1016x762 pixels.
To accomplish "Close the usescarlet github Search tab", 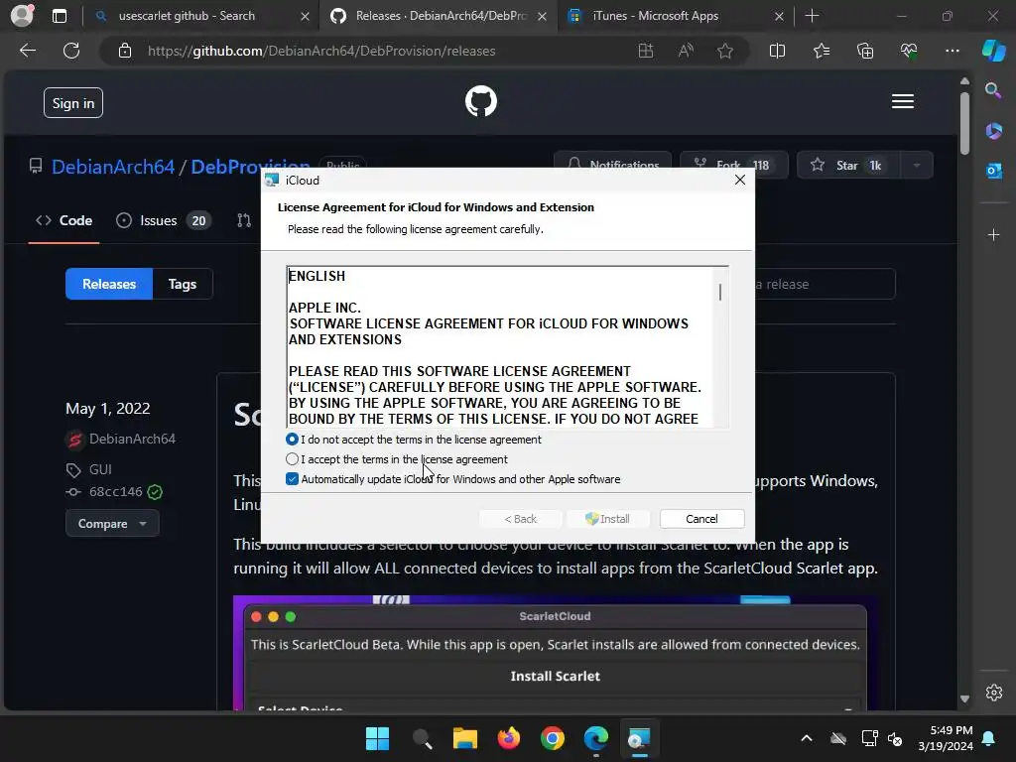I will pos(305,16).
